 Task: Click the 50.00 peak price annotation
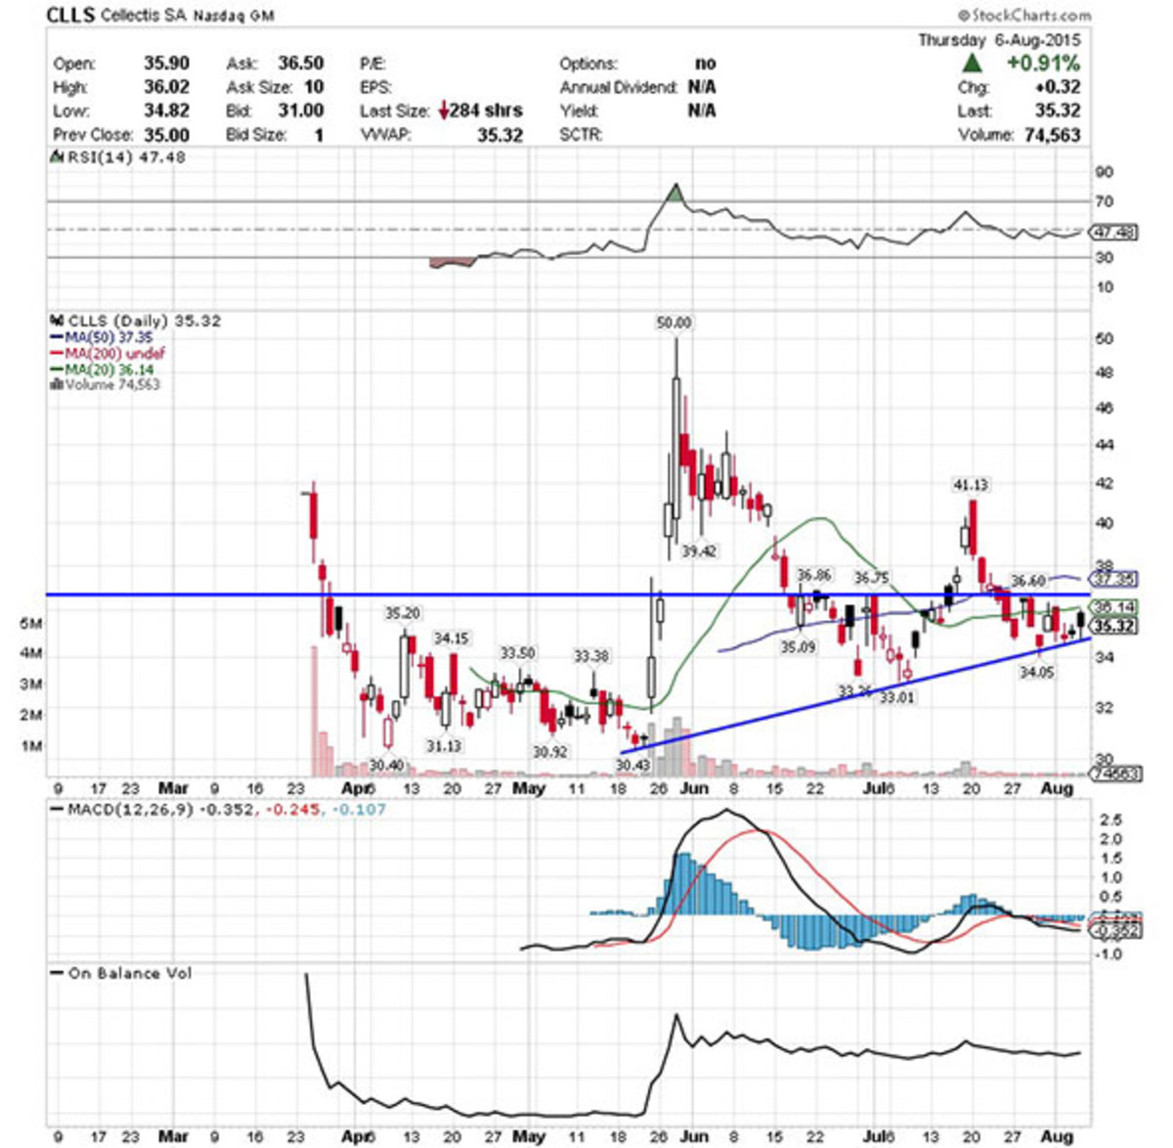tap(673, 323)
